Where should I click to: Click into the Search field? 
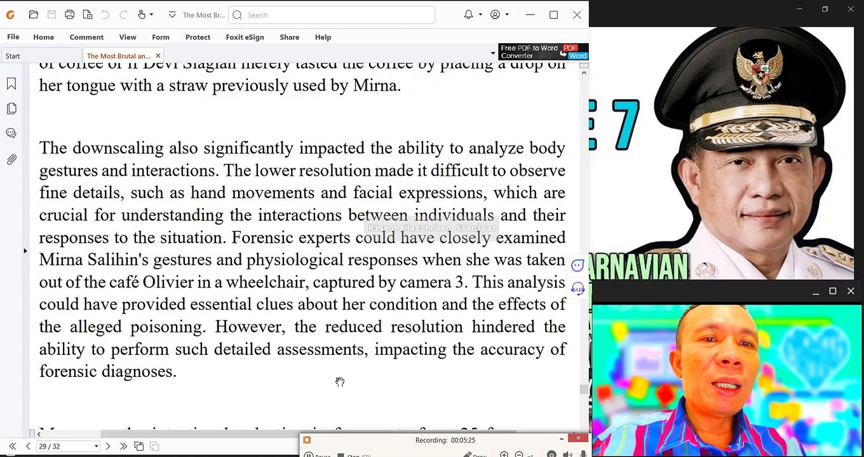pos(332,15)
